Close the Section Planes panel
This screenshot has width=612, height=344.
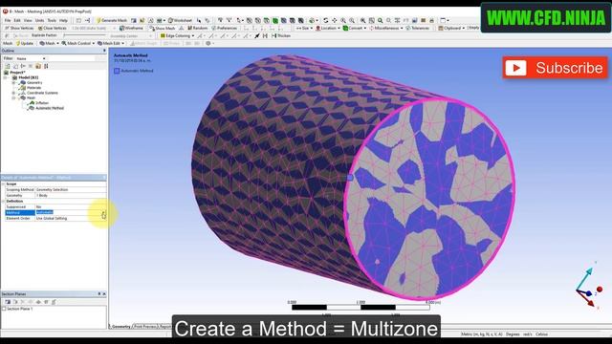point(104,294)
